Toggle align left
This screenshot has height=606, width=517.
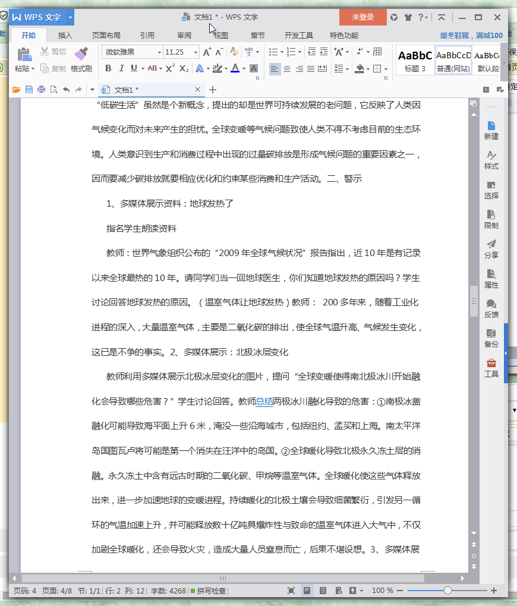pos(275,69)
